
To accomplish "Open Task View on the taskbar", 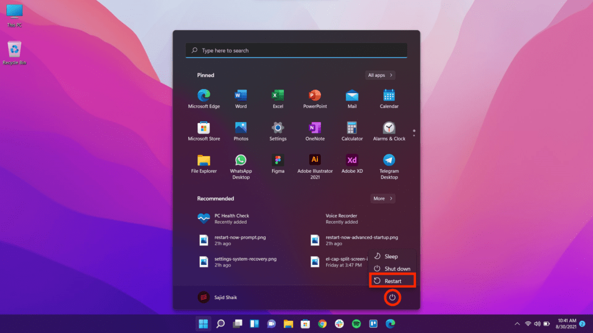I will [237, 324].
